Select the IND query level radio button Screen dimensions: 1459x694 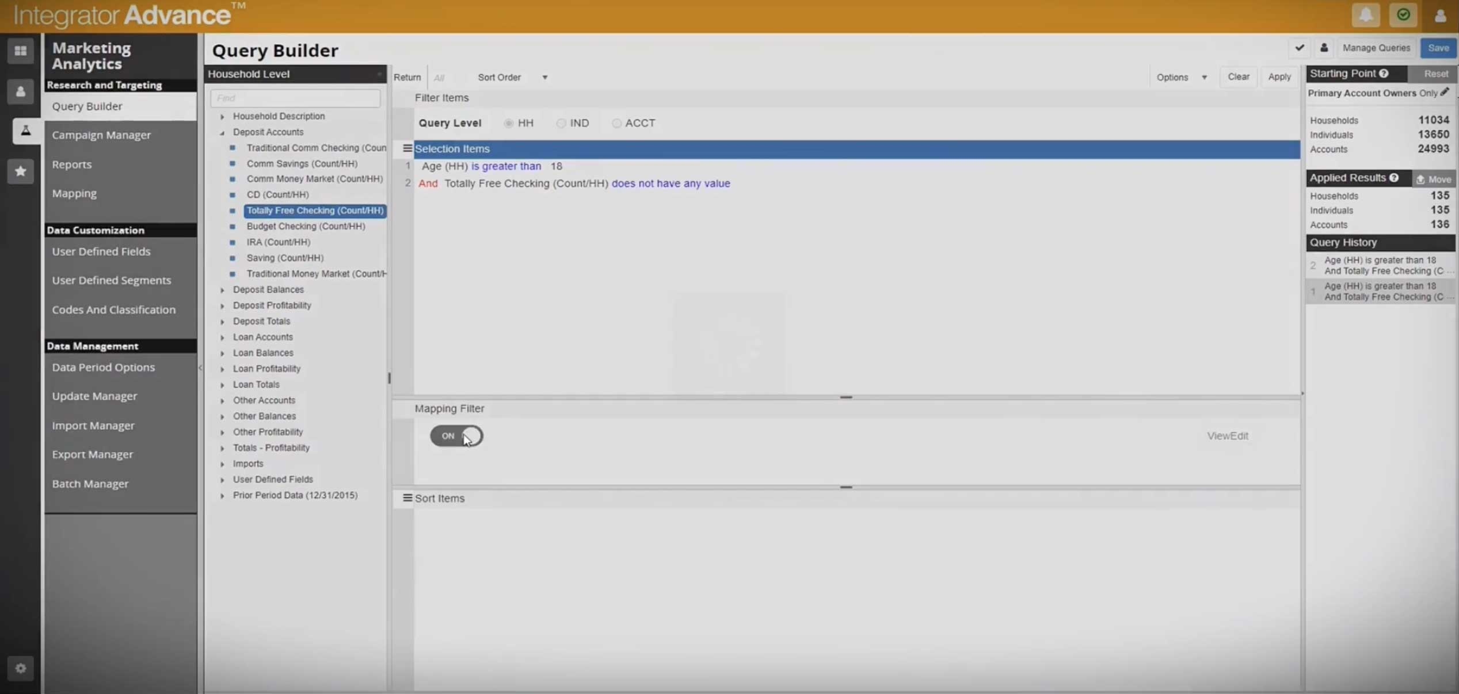561,123
